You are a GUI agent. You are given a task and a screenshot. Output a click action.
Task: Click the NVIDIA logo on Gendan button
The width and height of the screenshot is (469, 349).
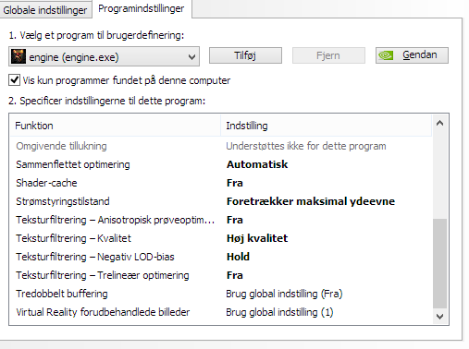pos(386,55)
